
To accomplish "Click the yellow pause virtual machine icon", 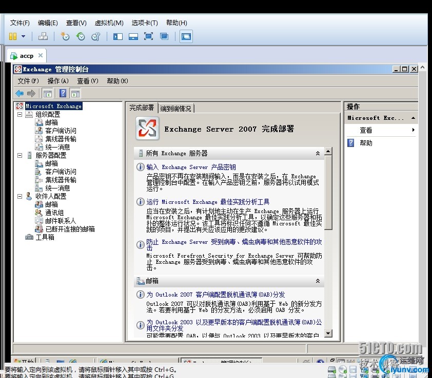I will (x=13, y=36).
